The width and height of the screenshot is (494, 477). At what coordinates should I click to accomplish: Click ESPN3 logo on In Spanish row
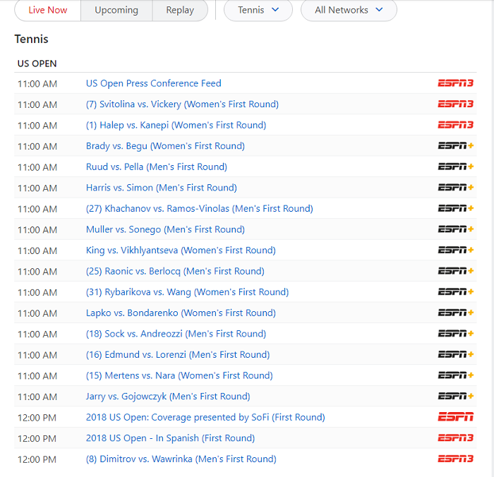click(456, 438)
